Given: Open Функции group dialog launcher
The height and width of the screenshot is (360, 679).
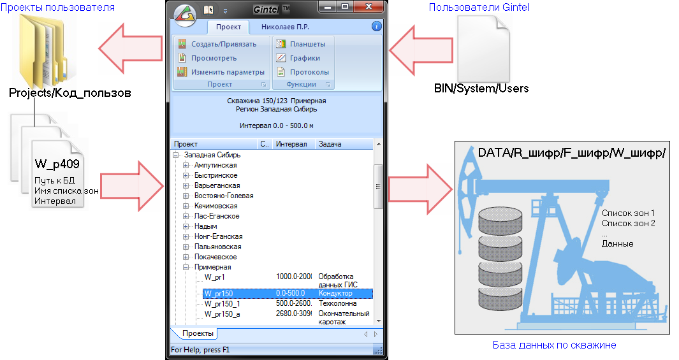Looking at the screenshot, I should [x=328, y=85].
